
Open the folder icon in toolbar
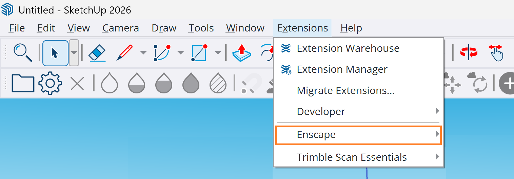(x=23, y=83)
